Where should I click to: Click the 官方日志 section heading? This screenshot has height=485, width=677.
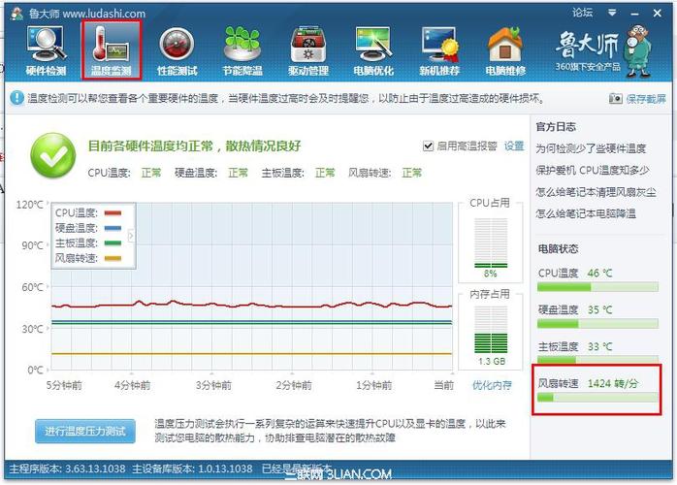pos(556,127)
